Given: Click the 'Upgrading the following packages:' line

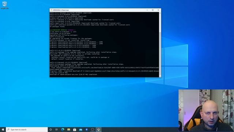Looking at the screenshot, I should click(64, 35).
